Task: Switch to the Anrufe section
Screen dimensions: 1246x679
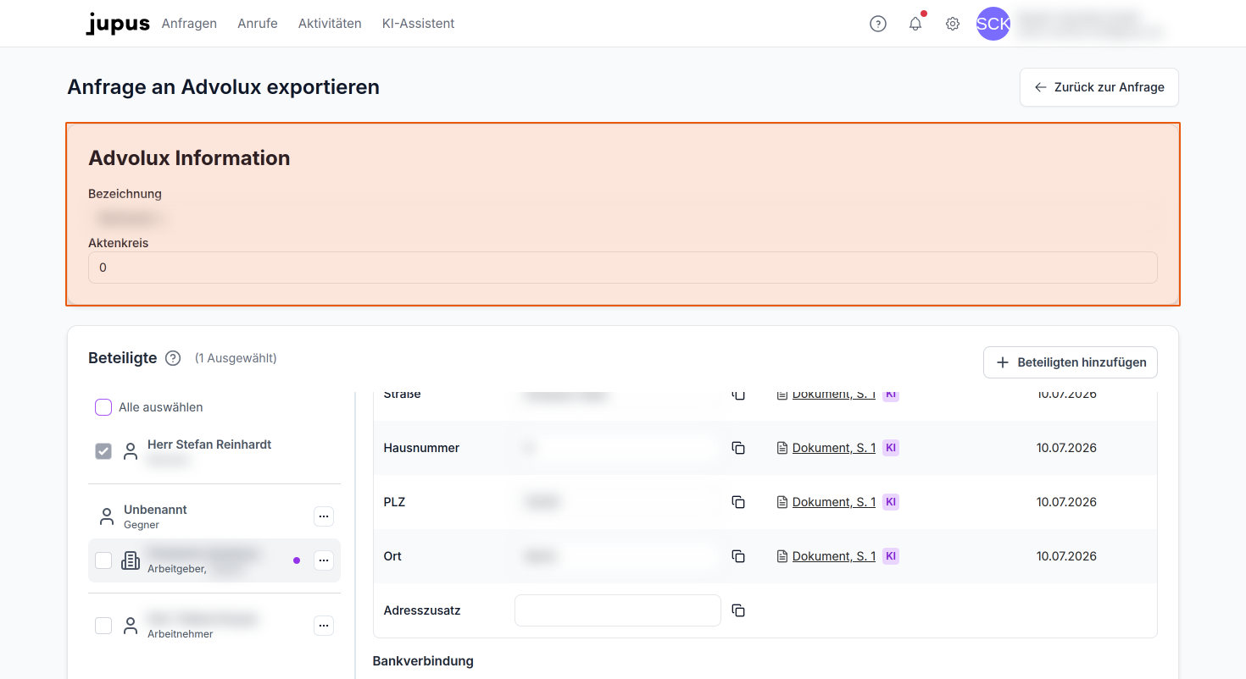Action: [x=258, y=24]
